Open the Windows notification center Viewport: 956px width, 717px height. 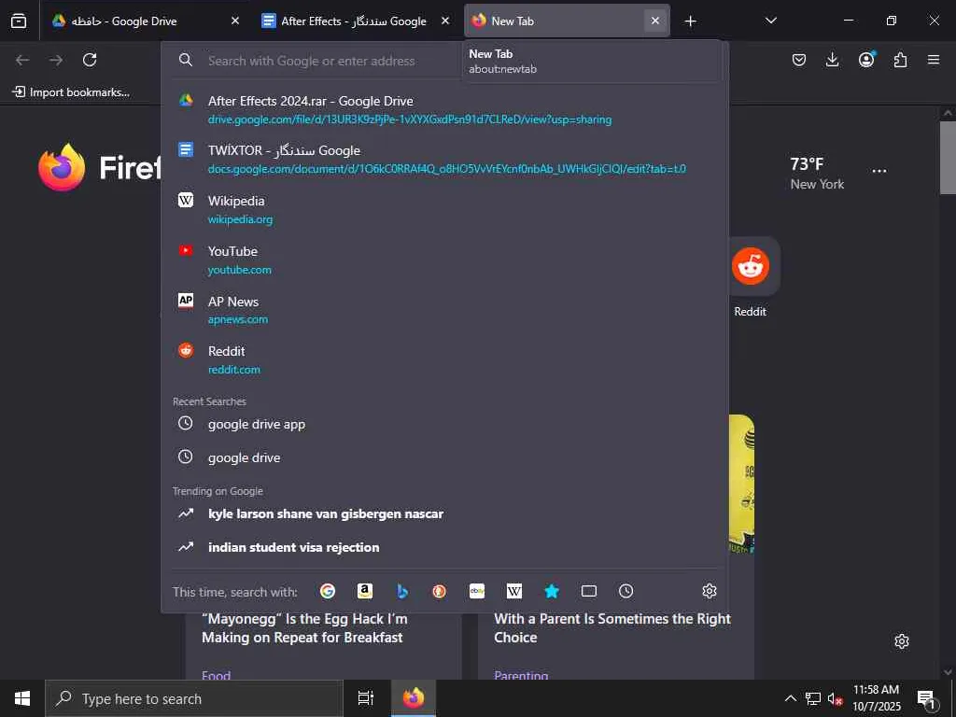[x=927, y=698]
